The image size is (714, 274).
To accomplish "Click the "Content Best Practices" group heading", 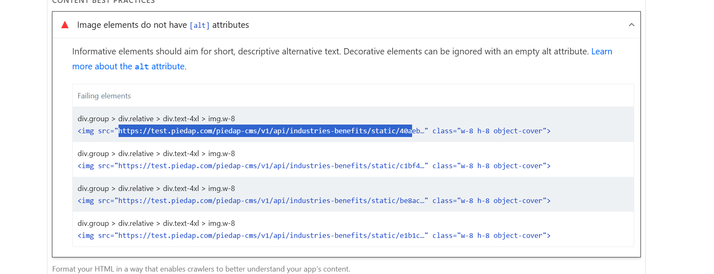I will click(103, 2).
